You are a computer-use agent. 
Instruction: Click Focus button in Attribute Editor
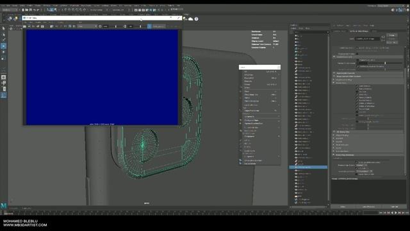(x=391, y=35)
